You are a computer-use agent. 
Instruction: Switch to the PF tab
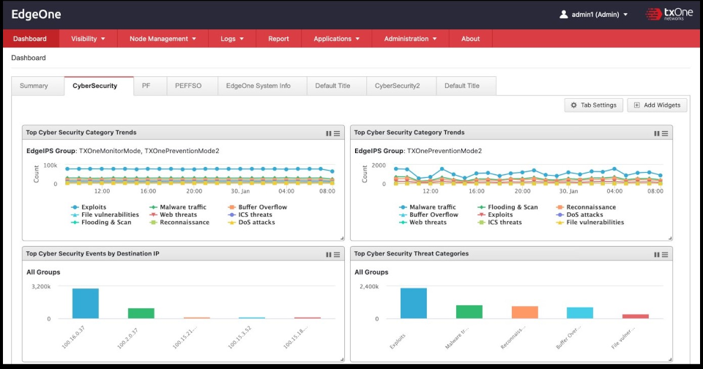click(150, 86)
